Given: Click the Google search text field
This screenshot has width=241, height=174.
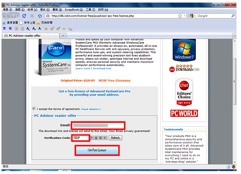Looking at the screenshot, I should tap(214, 16).
